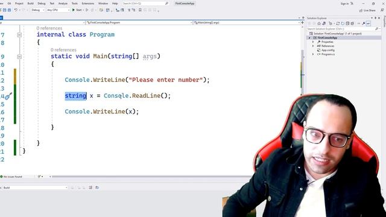386x217 pixels.
Task: Switch views icon in Solution Explorer
Action: coord(324,24)
